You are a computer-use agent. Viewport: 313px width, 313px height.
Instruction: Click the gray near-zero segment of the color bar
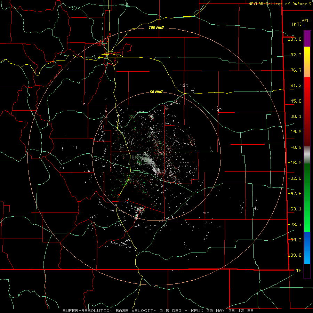pos(307,155)
